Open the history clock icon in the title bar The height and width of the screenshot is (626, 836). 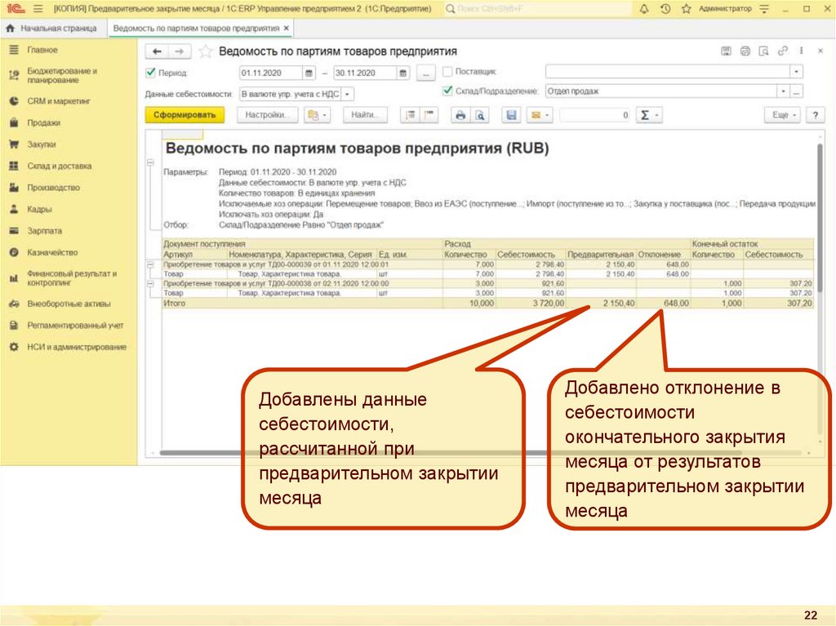(665, 8)
